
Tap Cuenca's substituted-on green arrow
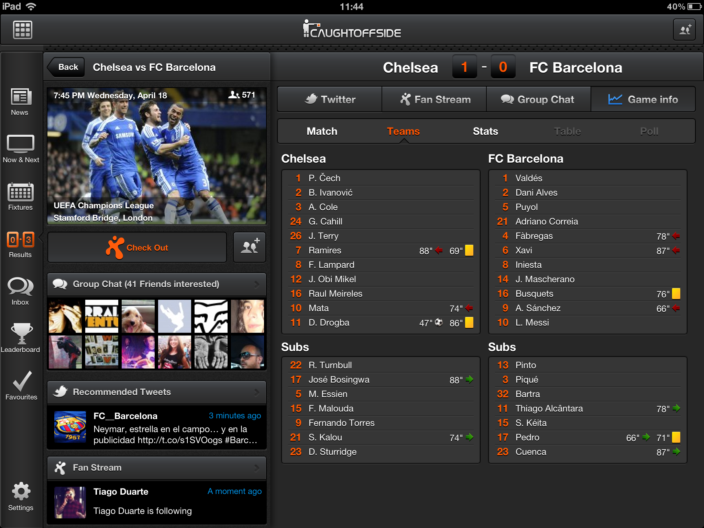(x=676, y=452)
